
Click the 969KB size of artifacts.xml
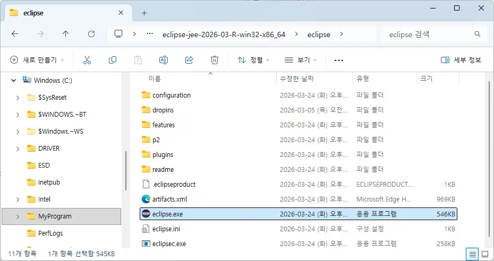pyautogui.click(x=446, y=199)
